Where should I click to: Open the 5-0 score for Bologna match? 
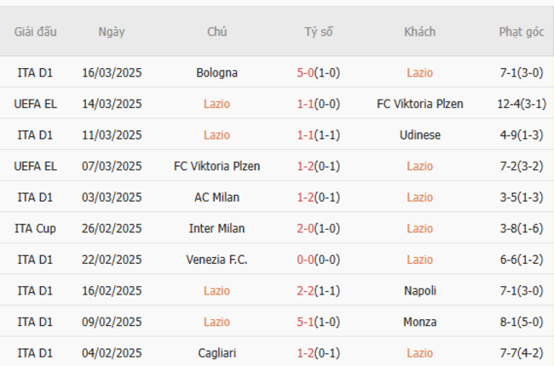click(x=319, y=73)
